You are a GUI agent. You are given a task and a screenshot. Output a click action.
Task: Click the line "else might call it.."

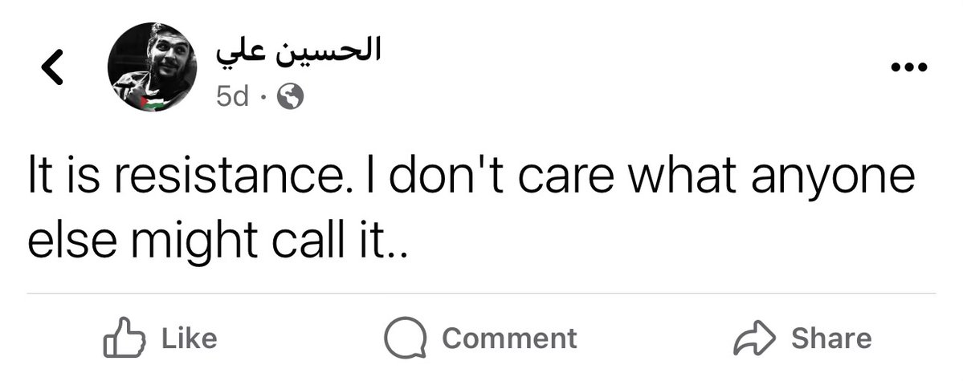click(218, 238)
